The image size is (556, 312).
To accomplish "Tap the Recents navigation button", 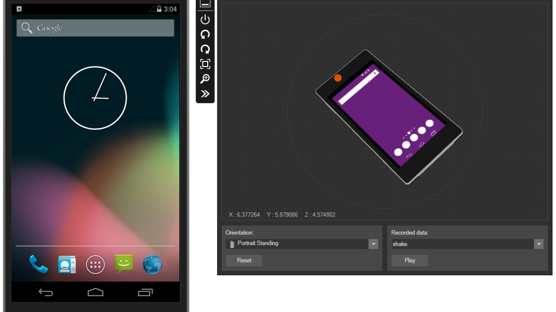I will (x=145, y=292).
